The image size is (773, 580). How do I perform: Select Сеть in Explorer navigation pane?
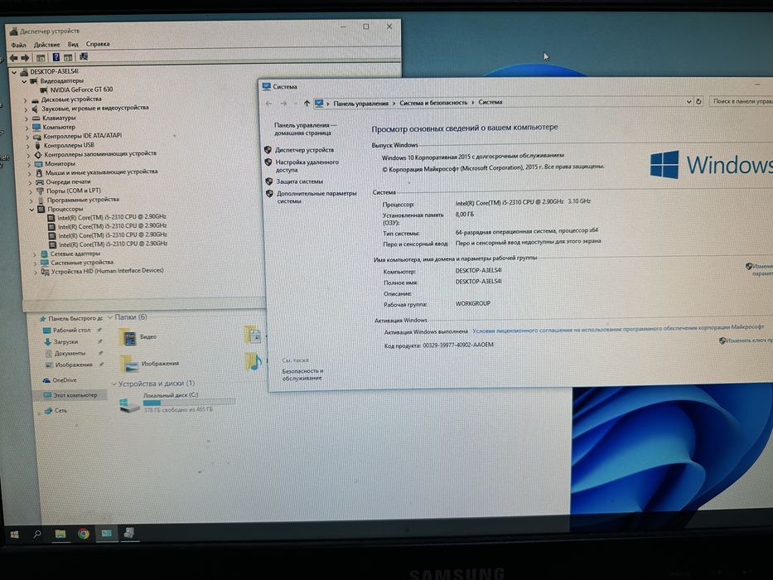pos(60,410)
